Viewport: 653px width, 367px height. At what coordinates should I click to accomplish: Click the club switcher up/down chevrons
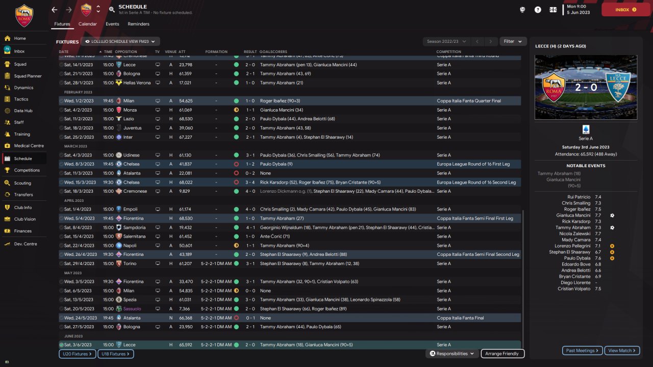(x=98, y=9)
